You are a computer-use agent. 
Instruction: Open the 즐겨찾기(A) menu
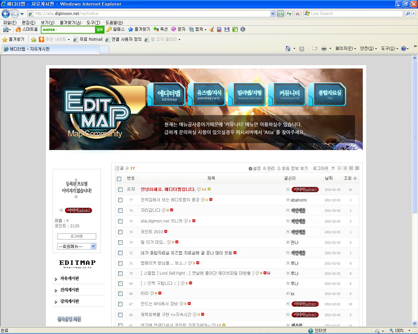click(70, 23)
